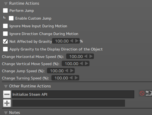
Task: Decrease Jump Speed with left arrow
Action: pyautogui.click(x=66, y=71)
